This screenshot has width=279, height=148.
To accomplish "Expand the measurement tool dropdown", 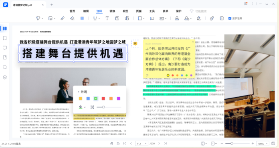I will [166, 18].
